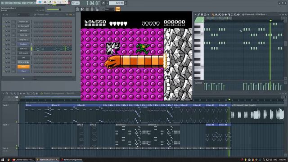Image resolution: width=288 pixels, height=162 pixels.
Task: Select the orange highlighted channel button
Action: tap(23, 67)
